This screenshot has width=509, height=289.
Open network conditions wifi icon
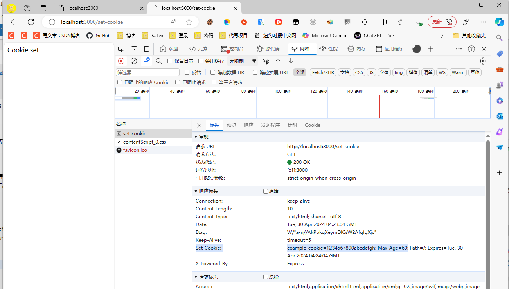tap(266, 61)
